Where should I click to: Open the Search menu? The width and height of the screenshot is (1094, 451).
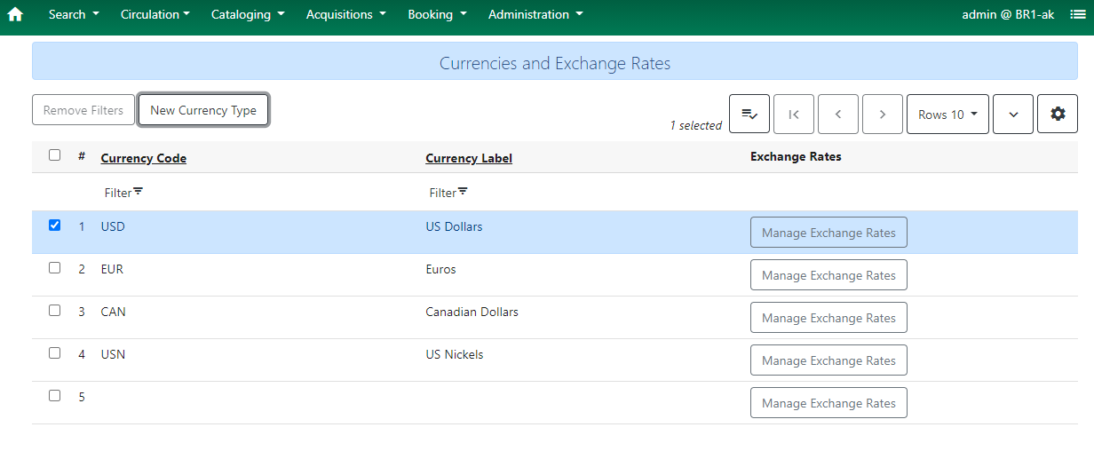pos(74,14)
